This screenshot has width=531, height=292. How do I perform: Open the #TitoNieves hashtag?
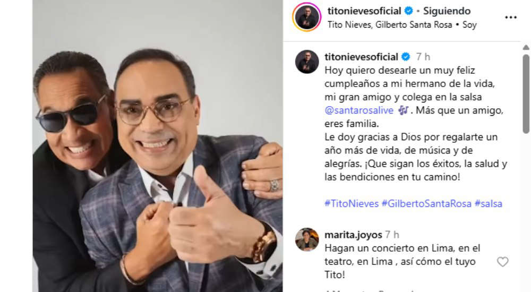[x=352, y=203]
